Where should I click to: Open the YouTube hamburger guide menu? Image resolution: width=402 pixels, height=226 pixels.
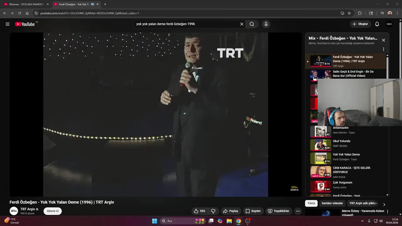coord(8,24)
